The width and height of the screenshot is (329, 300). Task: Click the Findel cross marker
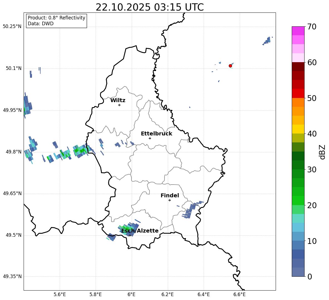tap(170, 200)
